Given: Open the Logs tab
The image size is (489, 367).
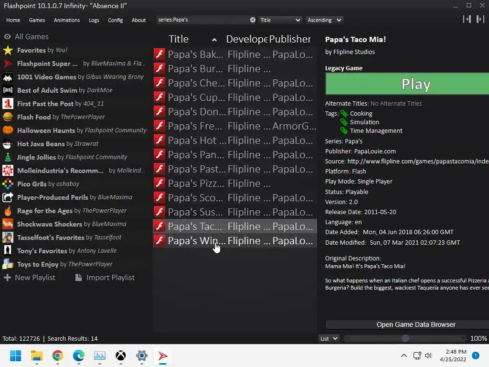Looking at the screenshot, I should pos(94,20).
